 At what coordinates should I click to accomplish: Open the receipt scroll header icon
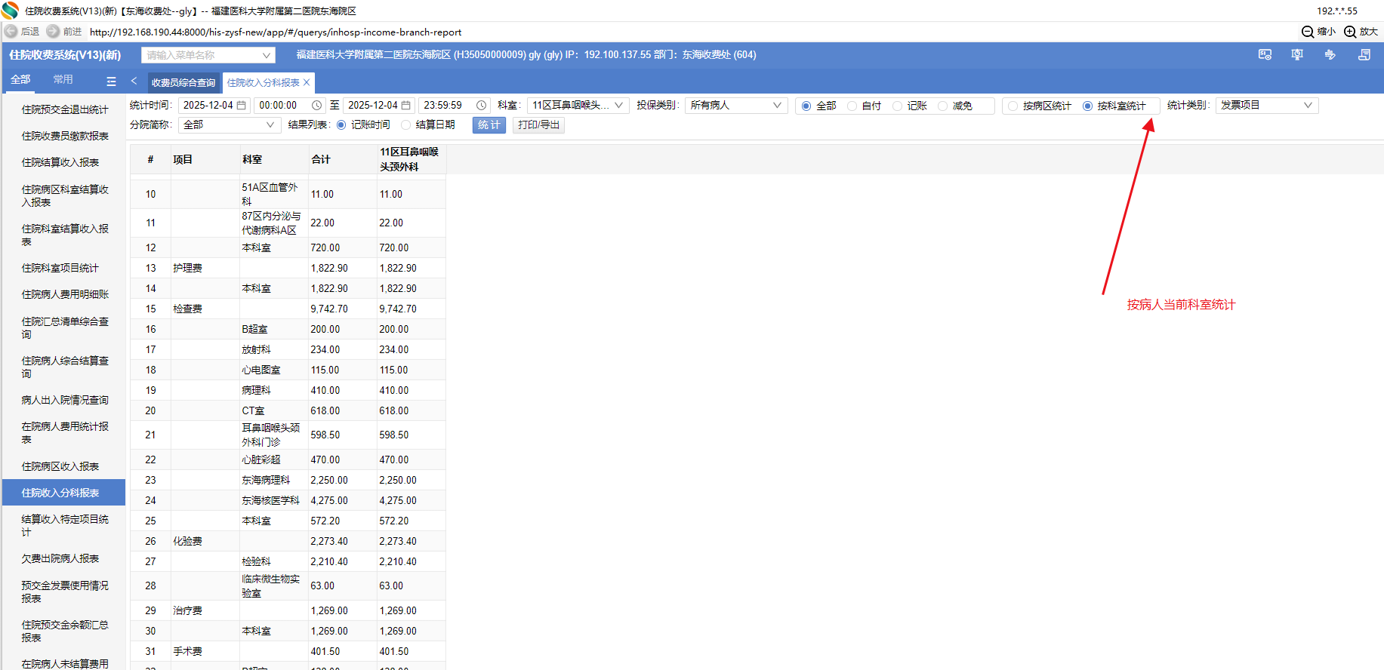[1364, 54]
